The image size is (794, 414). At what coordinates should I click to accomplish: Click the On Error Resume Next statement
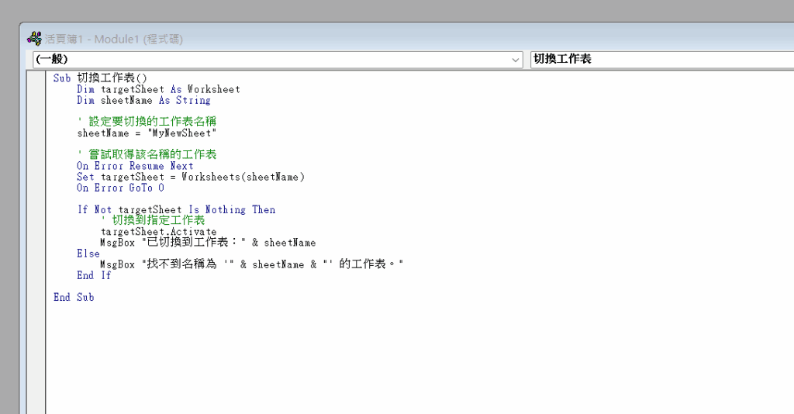[x=135, y=166]
